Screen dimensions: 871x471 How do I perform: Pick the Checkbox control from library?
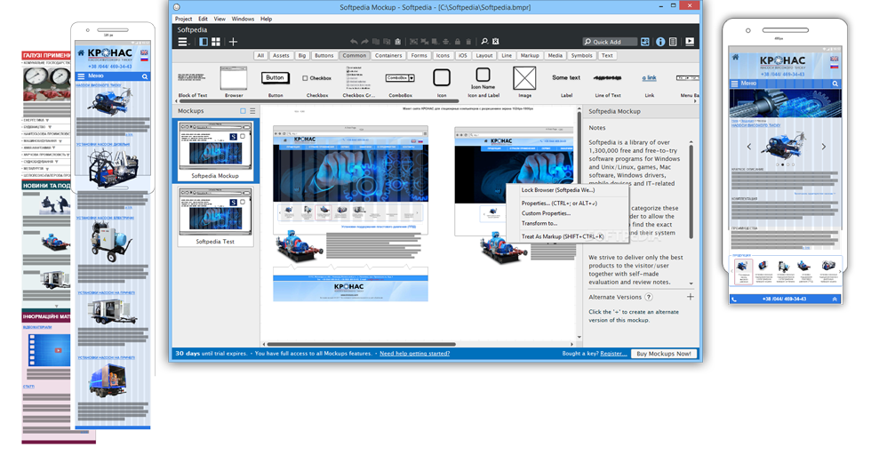pyautogui.click(x=317, y=82)
